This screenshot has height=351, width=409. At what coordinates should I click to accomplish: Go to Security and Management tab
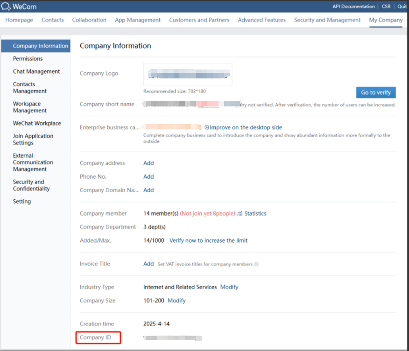[x=327, y=20]
